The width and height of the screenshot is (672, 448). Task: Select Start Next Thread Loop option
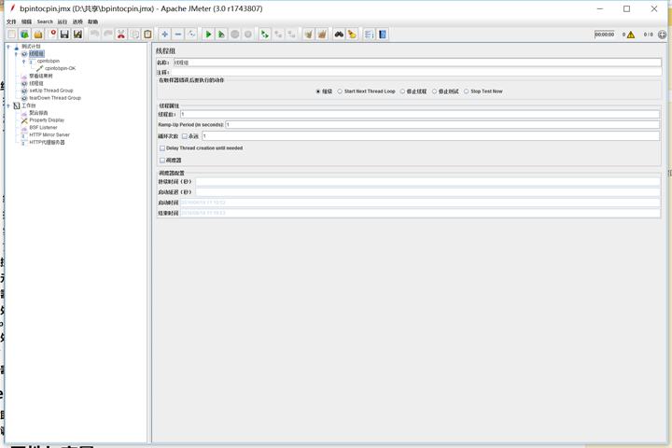click(340, 91)
